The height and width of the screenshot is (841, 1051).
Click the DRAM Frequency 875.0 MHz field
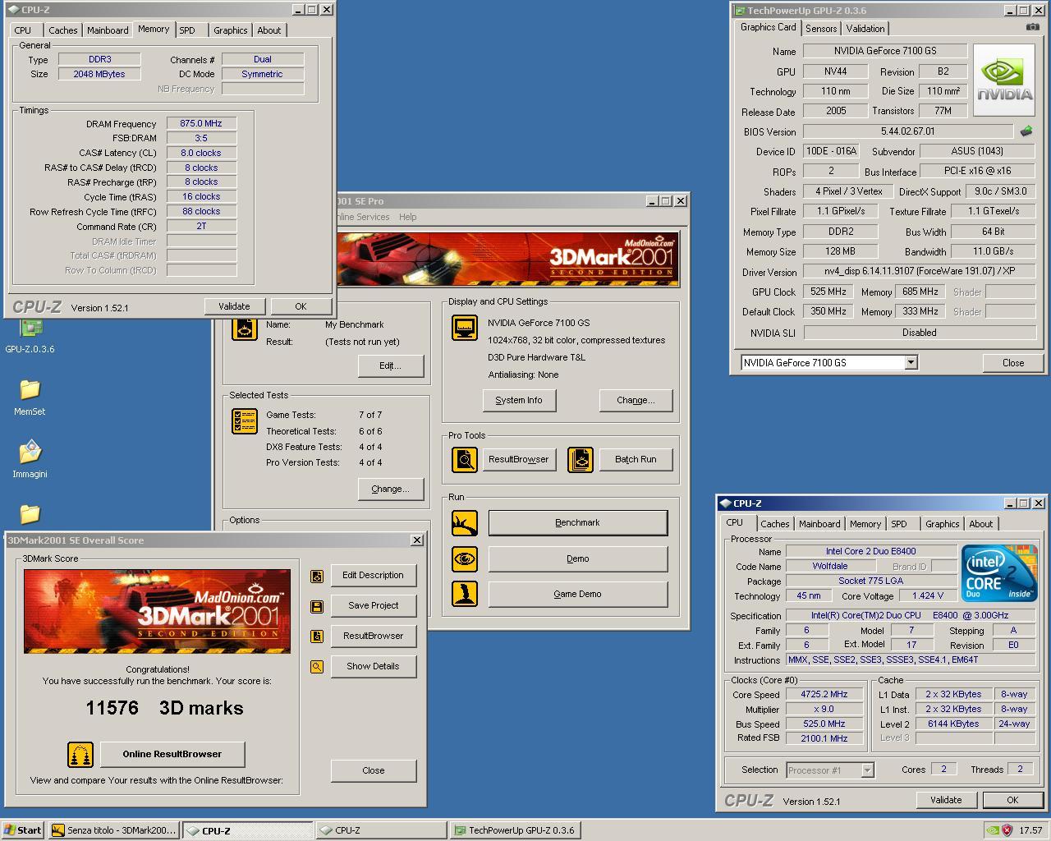coord(201,123)
